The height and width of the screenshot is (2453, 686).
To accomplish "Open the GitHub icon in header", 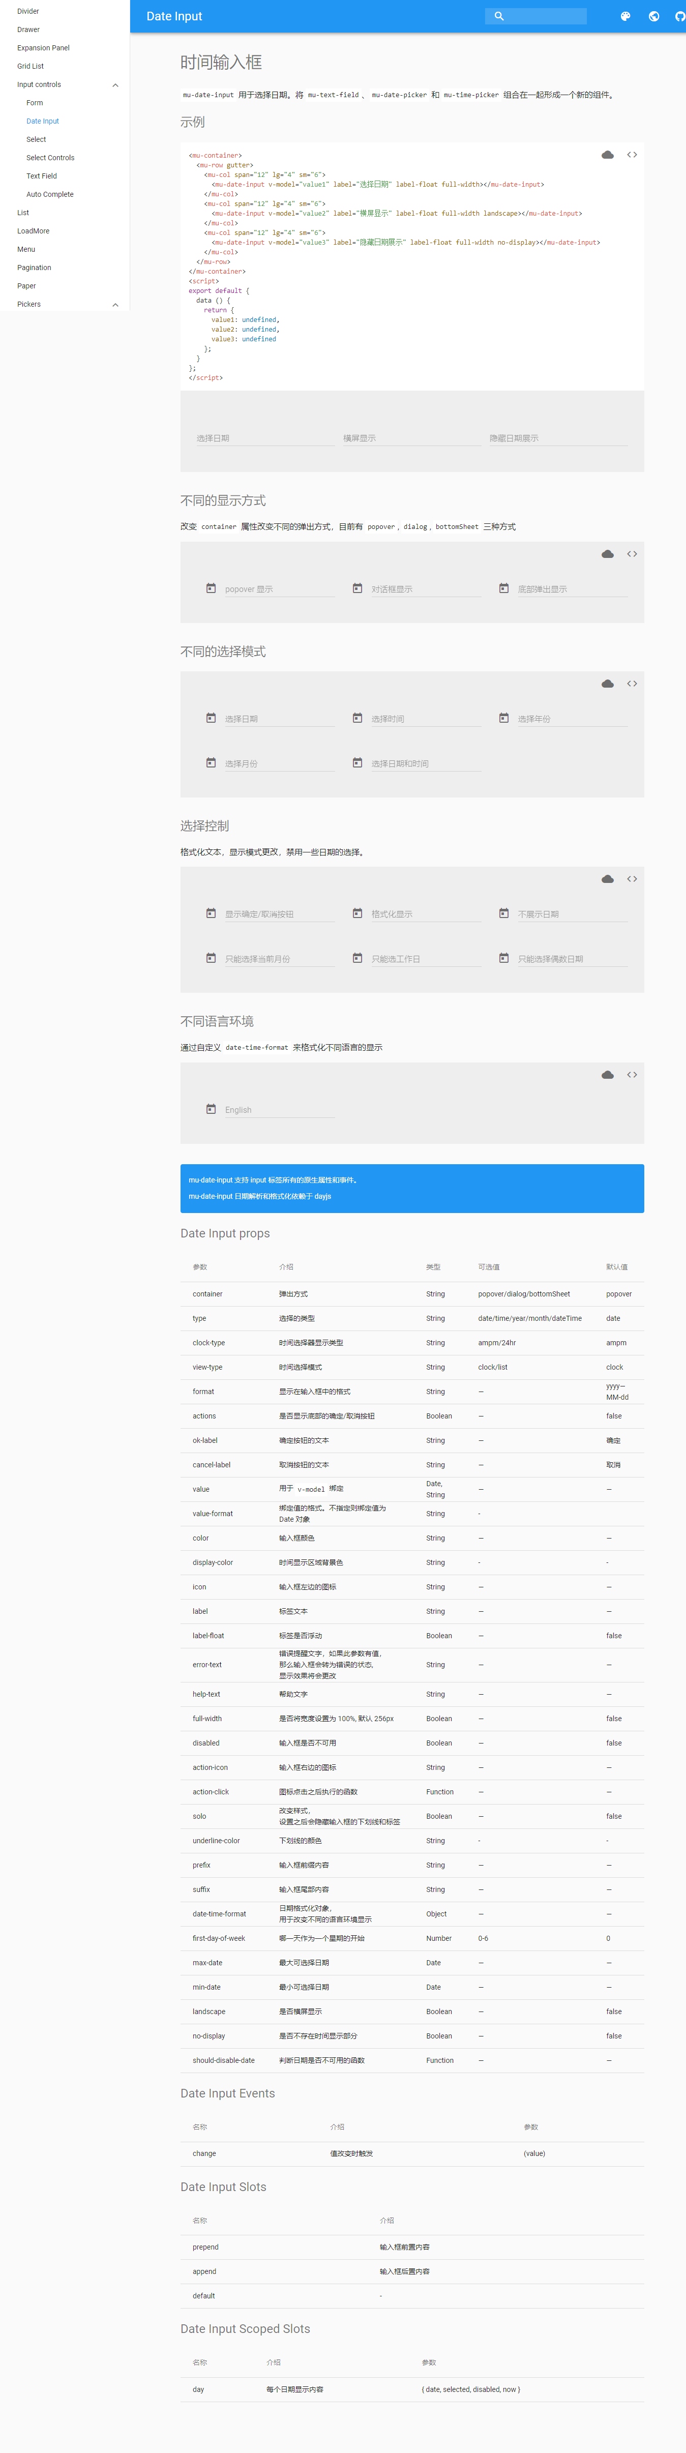I will click(680, 16).
